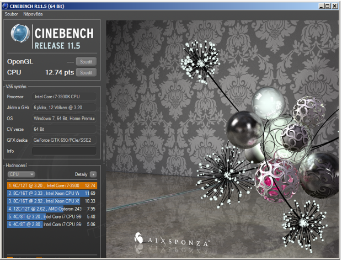
Task: Click the AIXSPONZA logo in render
Action: click(x=172, y=240)
